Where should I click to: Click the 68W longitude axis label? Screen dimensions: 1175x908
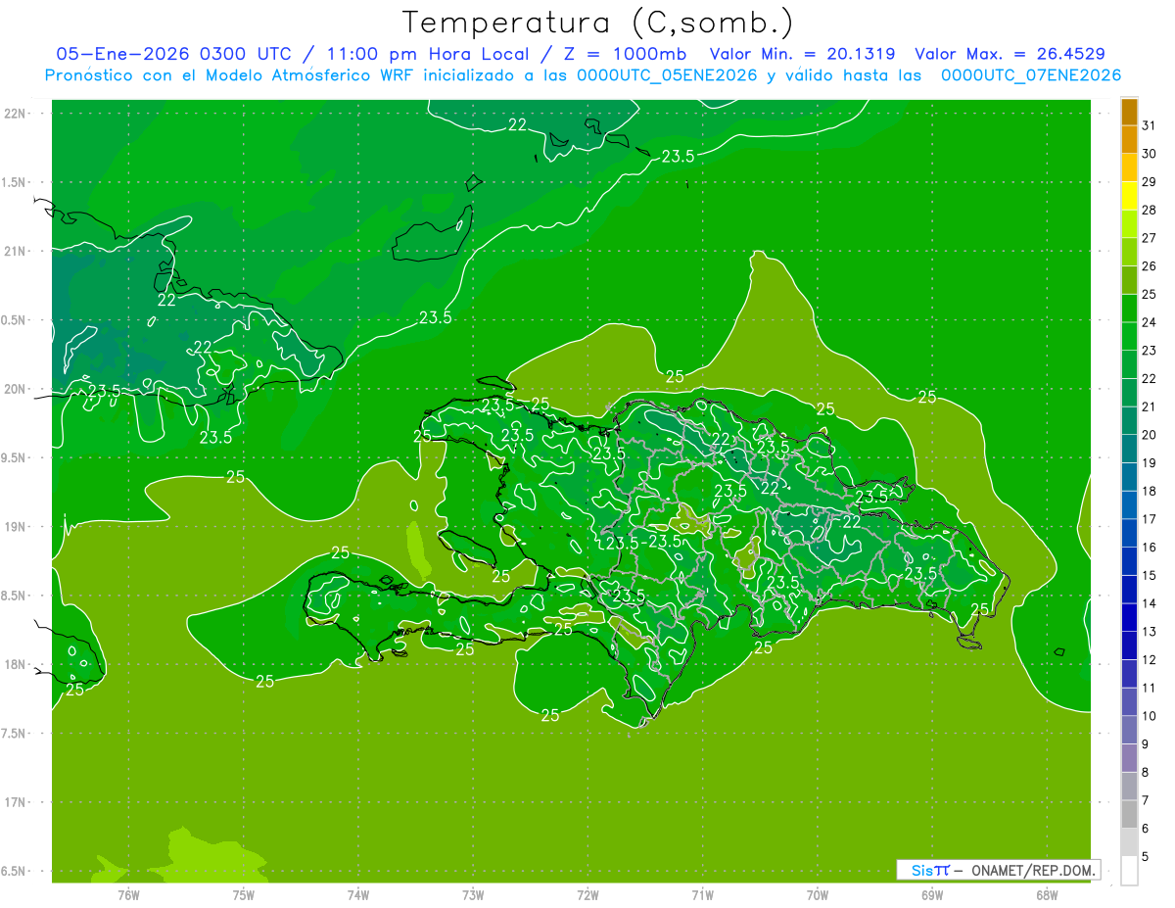pyautogui.click(x=1047, y=895)
